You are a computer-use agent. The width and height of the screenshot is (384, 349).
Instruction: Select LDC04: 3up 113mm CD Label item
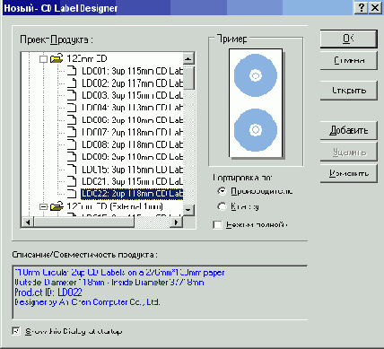132,108
